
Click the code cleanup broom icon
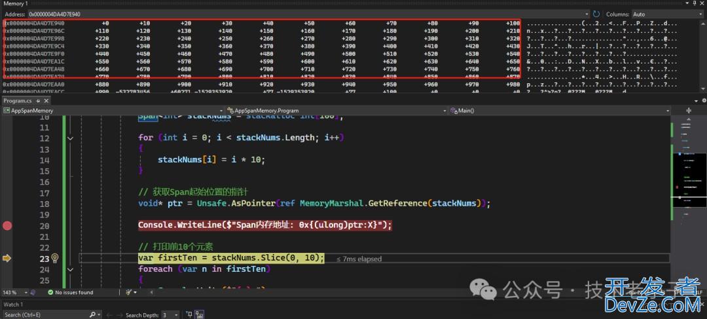128,292
